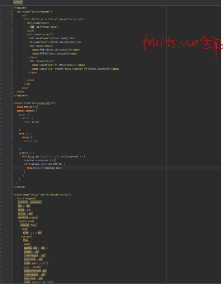Collapse the fruits-wrapper div fold marker
Viewport: 223px width, 284px height.
12,12
